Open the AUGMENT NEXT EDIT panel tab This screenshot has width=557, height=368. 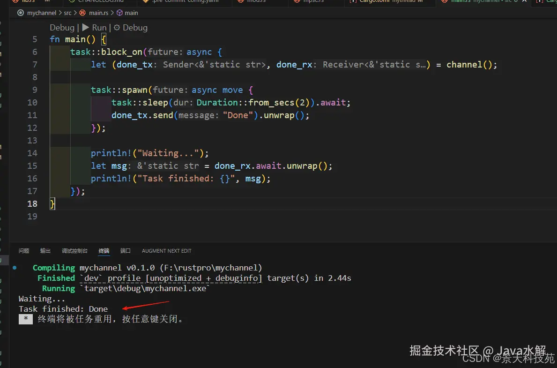(x=167, y=251)
